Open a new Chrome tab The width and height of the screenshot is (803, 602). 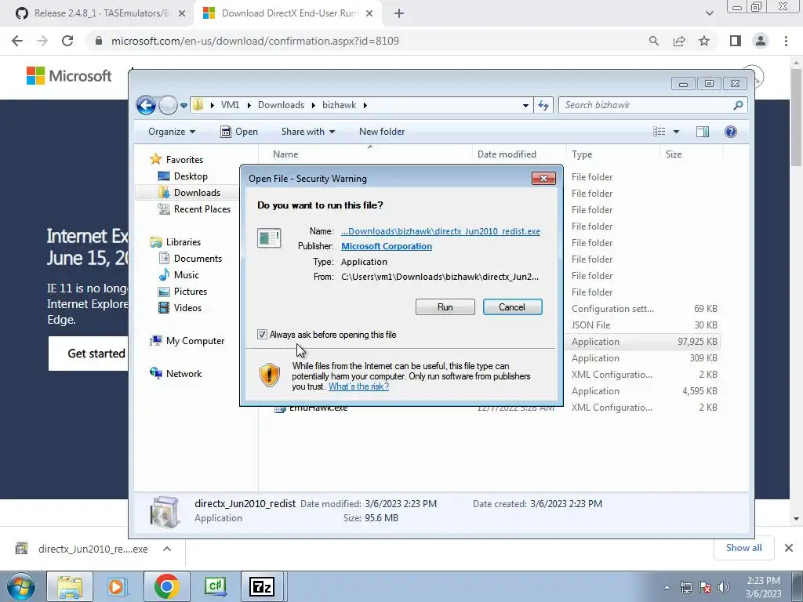click(x=399, y=14)
